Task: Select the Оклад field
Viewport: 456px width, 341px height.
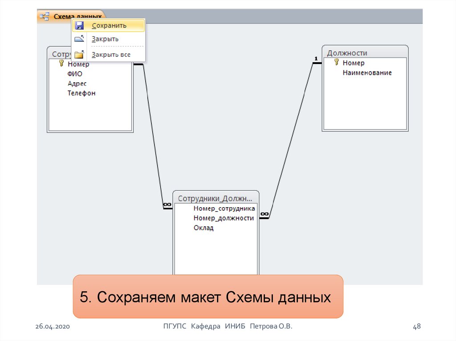Action: coord(204,228)
